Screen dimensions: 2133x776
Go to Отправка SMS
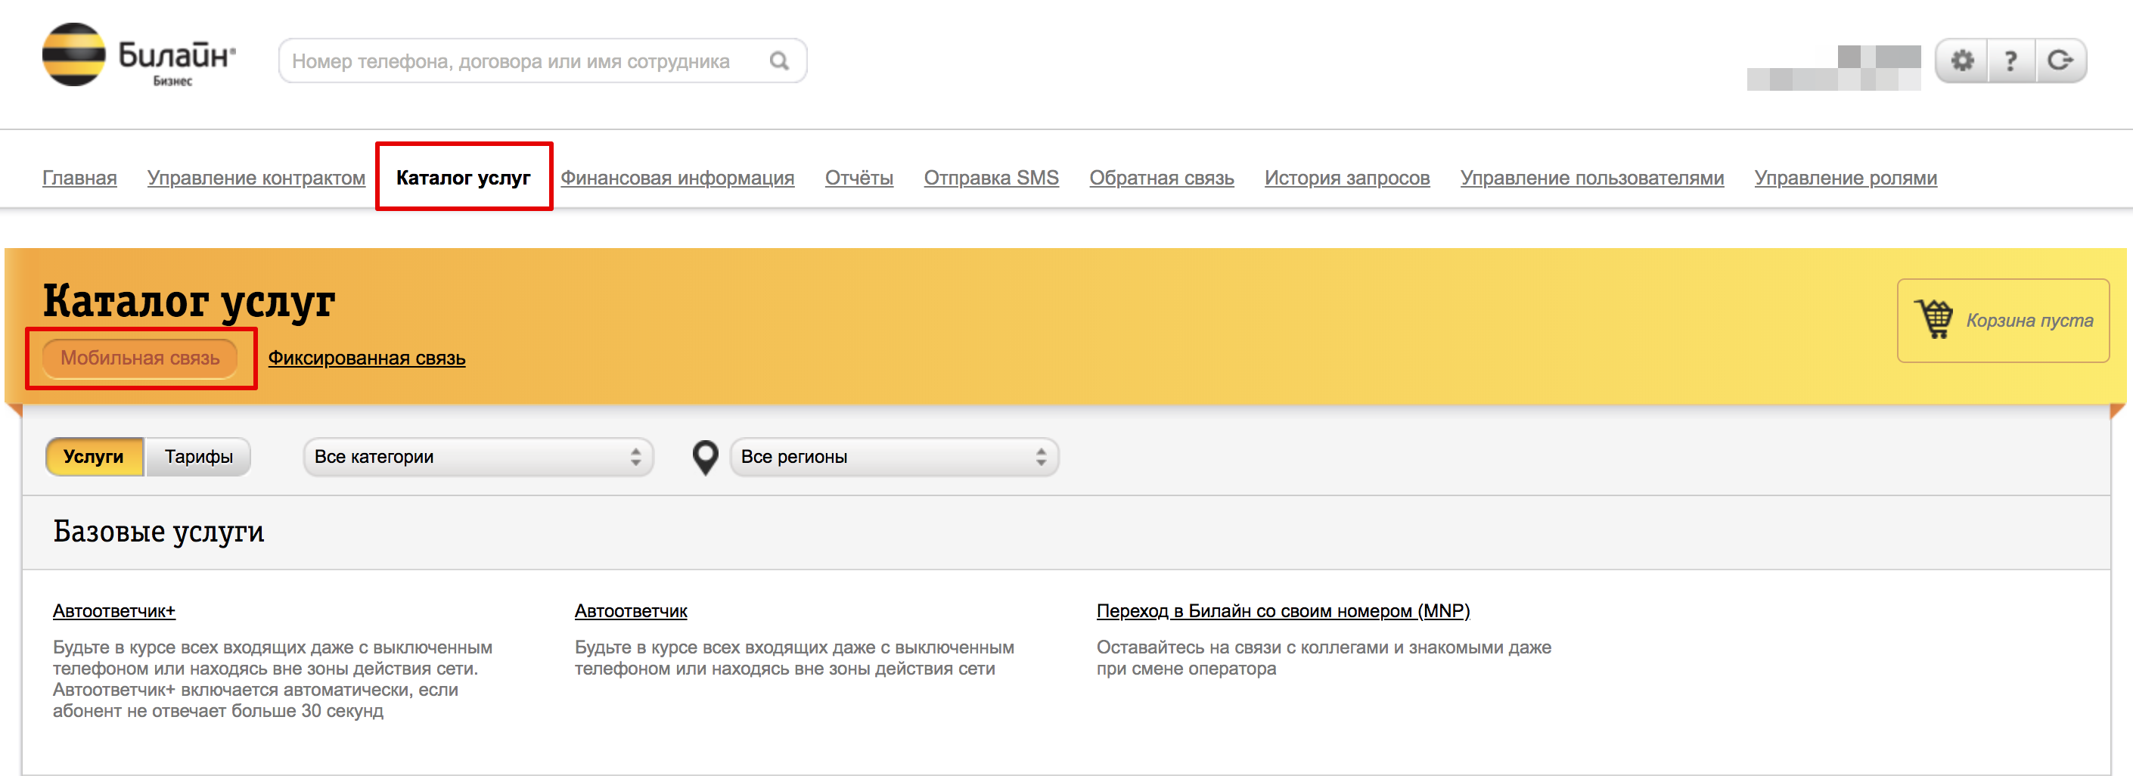(991, 178)
